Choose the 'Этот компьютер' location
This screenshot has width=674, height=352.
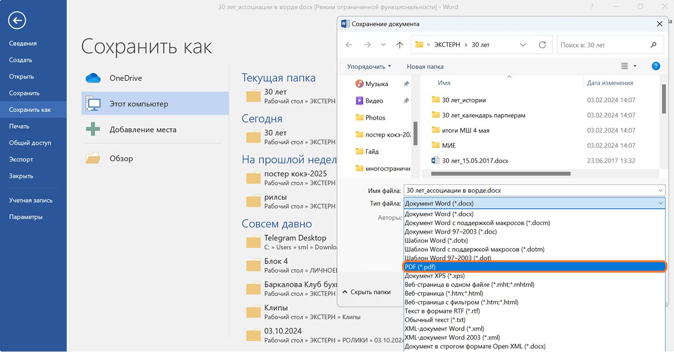[x=155, y=104]
